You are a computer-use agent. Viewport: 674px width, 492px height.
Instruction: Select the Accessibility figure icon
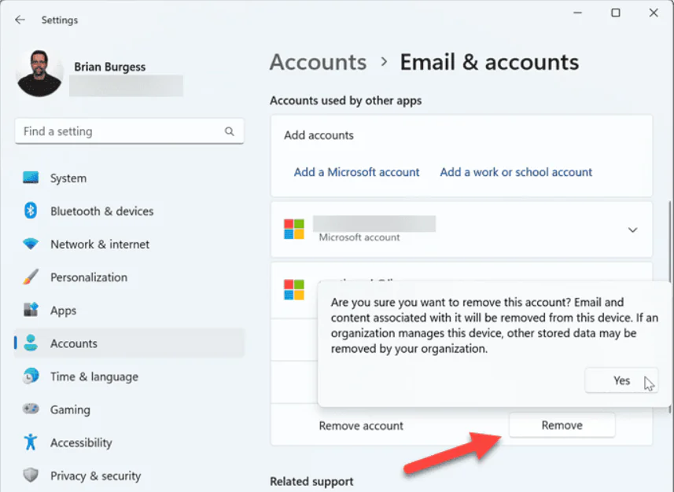[31, 442]
